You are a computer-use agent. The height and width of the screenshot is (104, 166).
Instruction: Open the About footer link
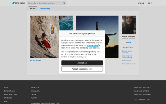[6, 87]
